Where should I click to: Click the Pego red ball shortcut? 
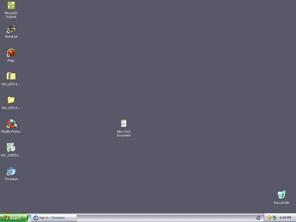[x=11, y=53]
